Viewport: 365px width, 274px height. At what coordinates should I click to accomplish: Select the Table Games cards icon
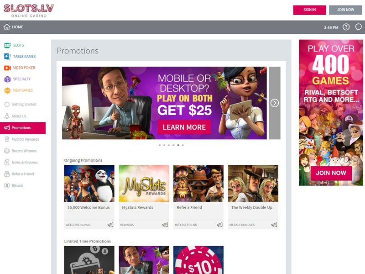pyautogui.click(x=7, y=57)
